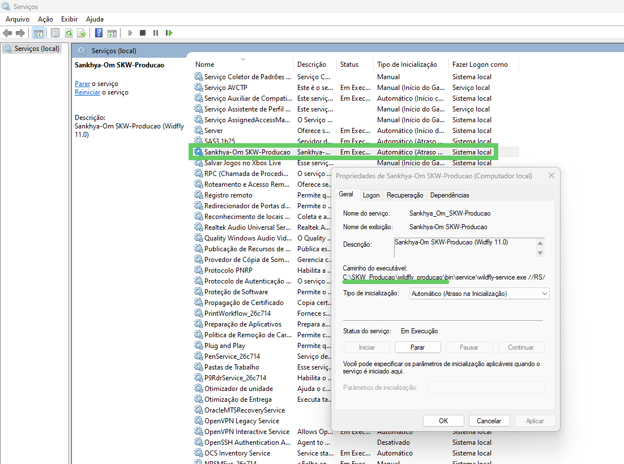
Task: Close the Propriedades de Sankhya-Om dialog
Action: point(551,176)
